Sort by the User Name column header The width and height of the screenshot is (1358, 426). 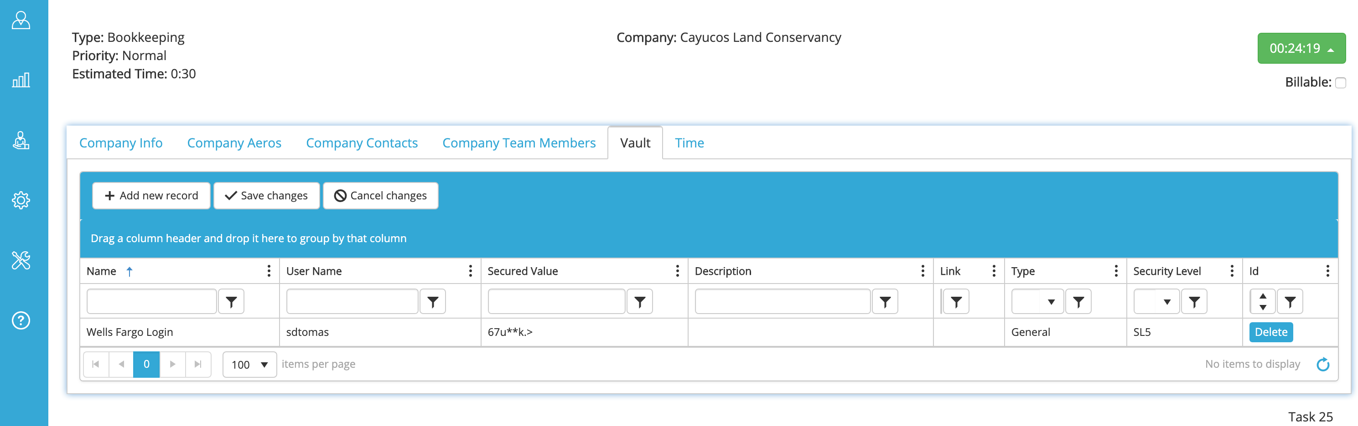coord(314,271)
